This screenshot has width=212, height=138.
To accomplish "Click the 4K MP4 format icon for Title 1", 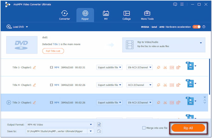I will tap(190, 66).
